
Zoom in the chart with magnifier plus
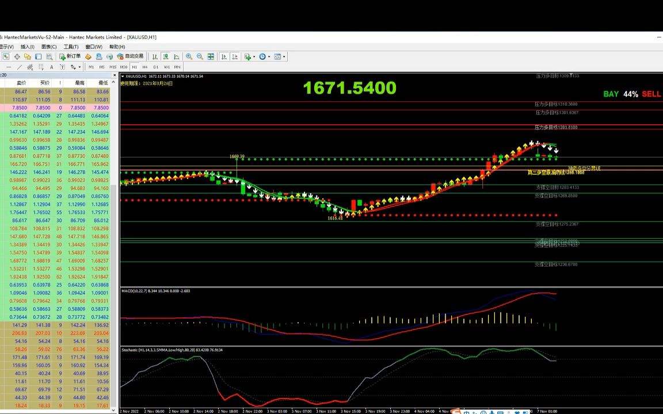(189, 56)
